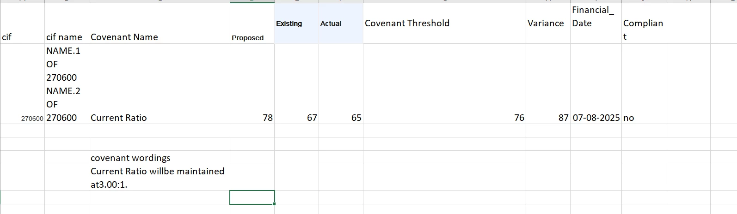Click the cell containing 270600 cif number
This screenshot has width=737, height=214.
point(22,84)
